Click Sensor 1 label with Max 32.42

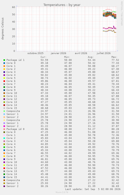point(12,183)
